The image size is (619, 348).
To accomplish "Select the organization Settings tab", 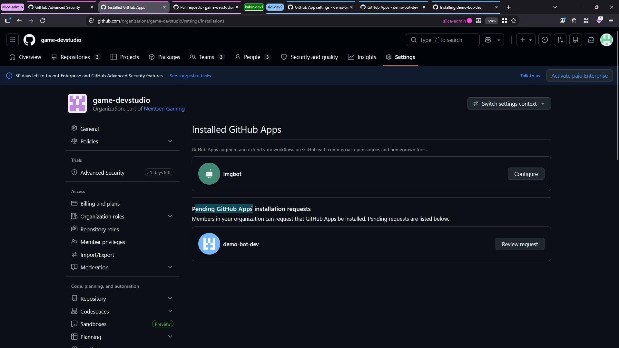I will tap(400, 57).
